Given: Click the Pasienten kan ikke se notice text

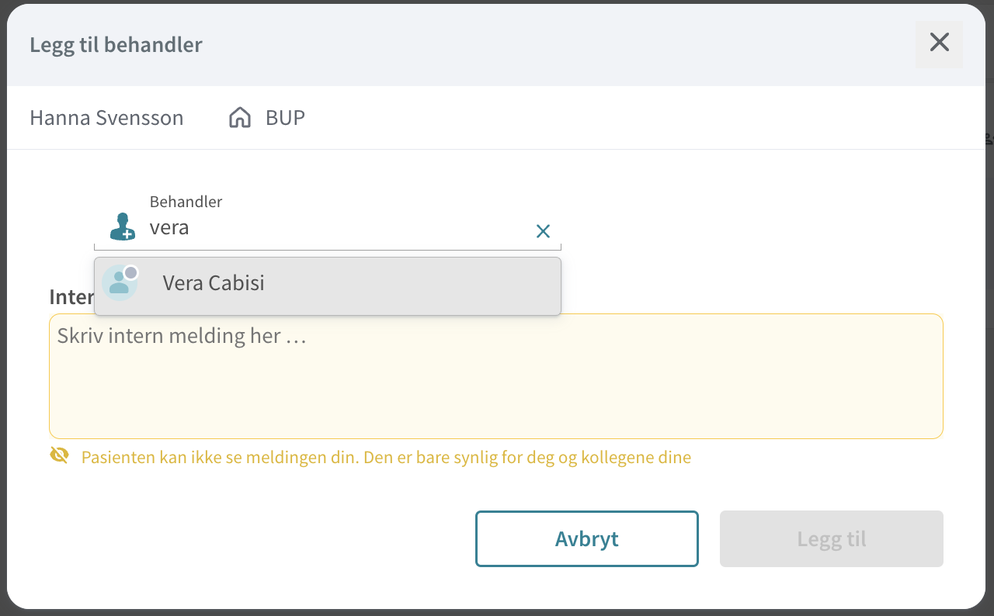Looking at the screenshot, I should click(x=386, y=457).
